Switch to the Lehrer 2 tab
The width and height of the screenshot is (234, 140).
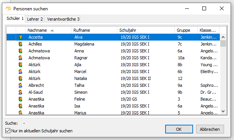click(x=35, y=19)
